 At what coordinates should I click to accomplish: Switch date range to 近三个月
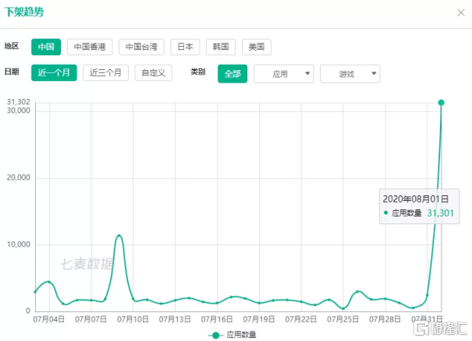tap(105, 72)
